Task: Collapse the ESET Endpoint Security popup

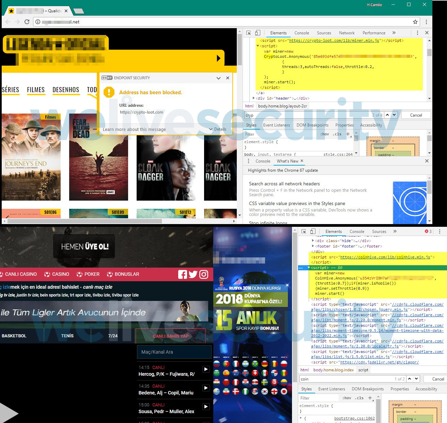Action: 218,78
